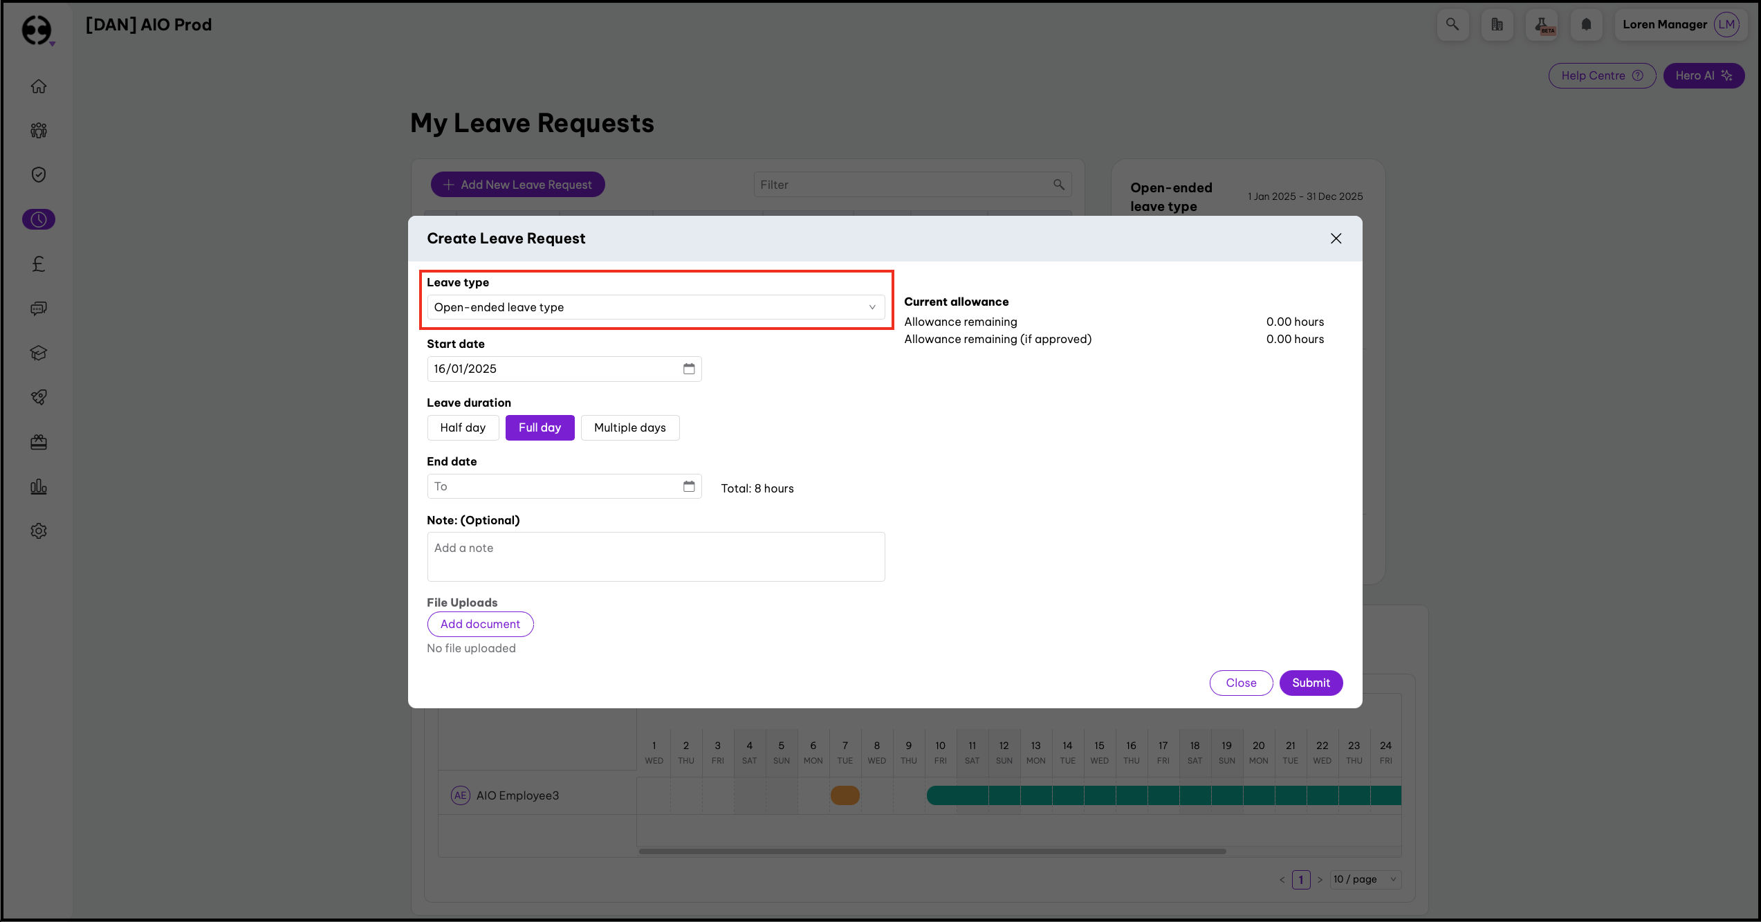
Task: Open the graduation cap learning icon
Action: point(39,353)
